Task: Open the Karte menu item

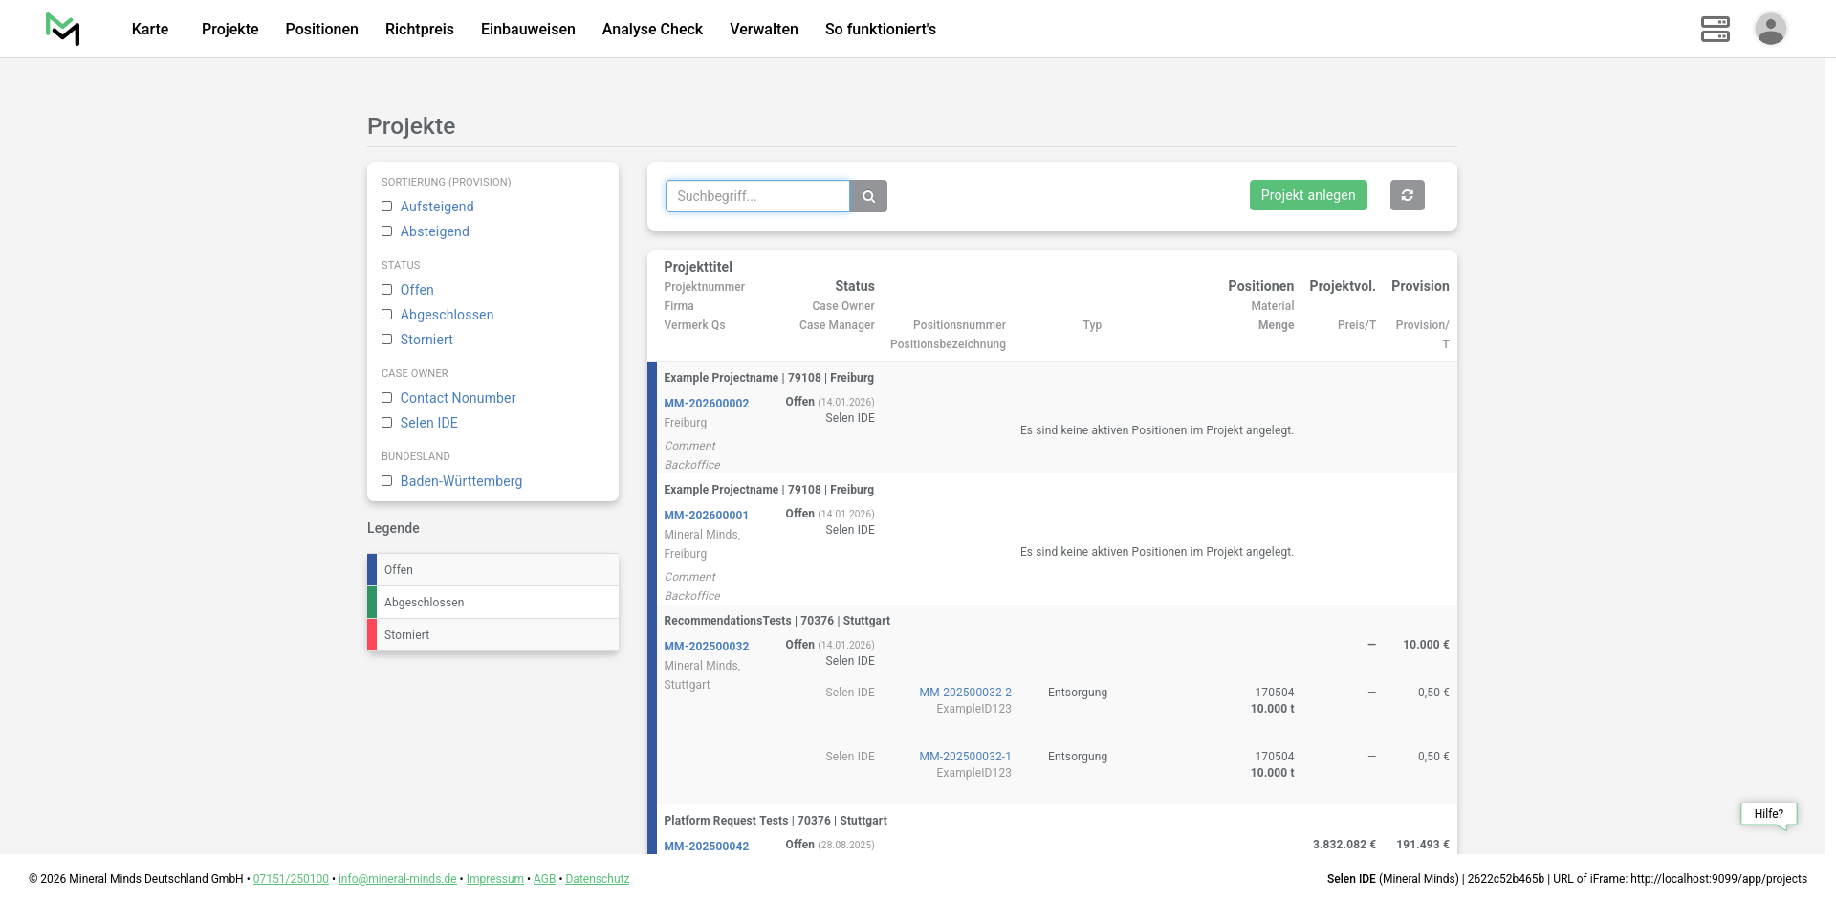Action: [x=150, y=29]
